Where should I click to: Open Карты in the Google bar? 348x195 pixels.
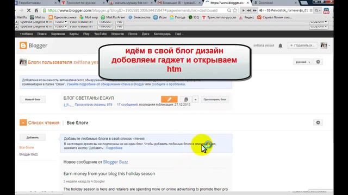[x=74, y=34]
